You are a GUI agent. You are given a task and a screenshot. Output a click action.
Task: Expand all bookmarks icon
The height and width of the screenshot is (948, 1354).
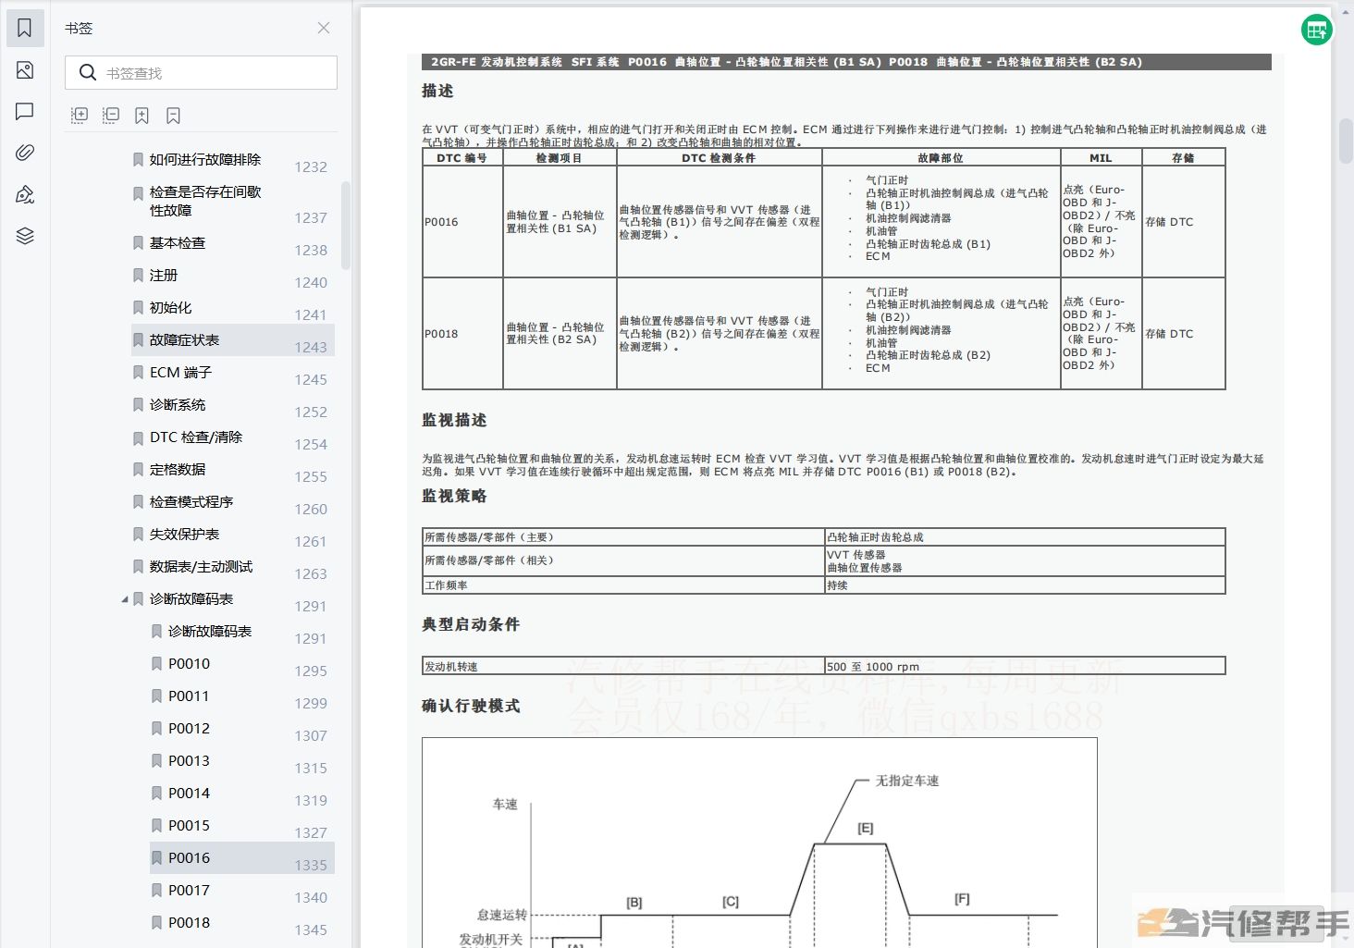click(x=80, y=115)
